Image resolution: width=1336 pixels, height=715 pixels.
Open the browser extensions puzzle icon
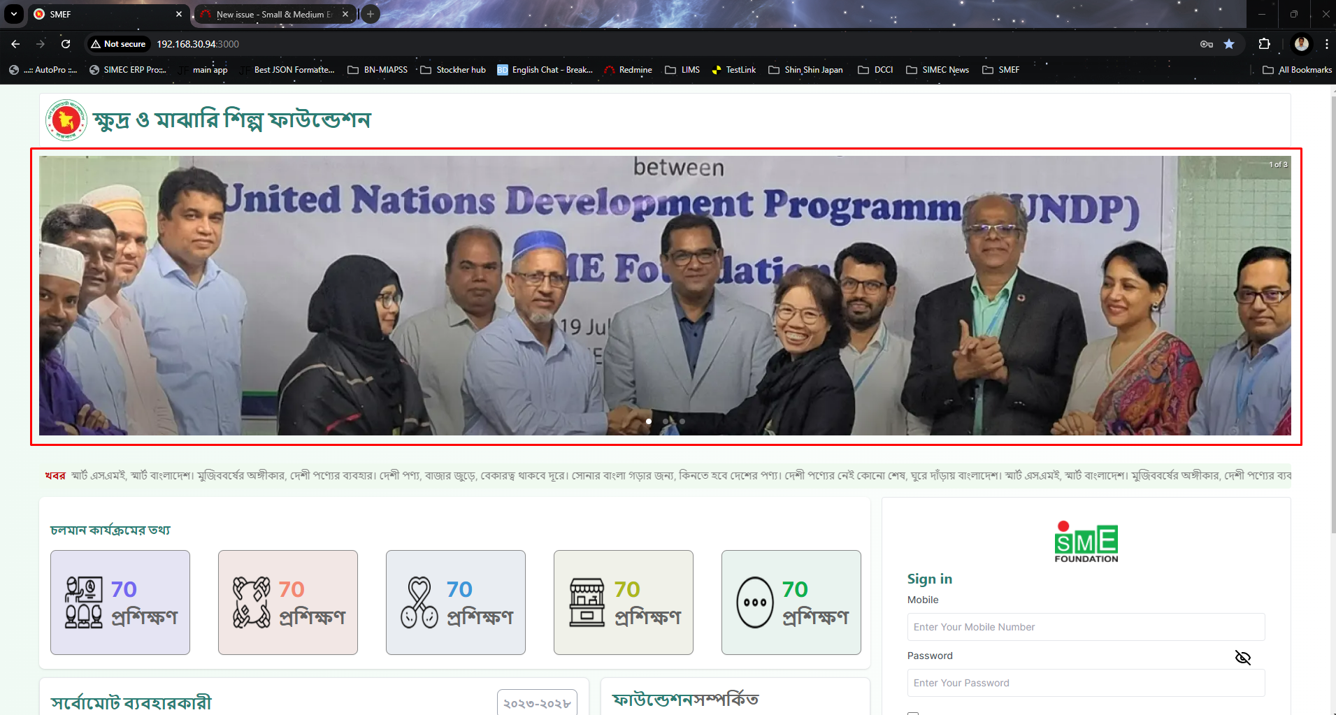[x=1264, y=44]
